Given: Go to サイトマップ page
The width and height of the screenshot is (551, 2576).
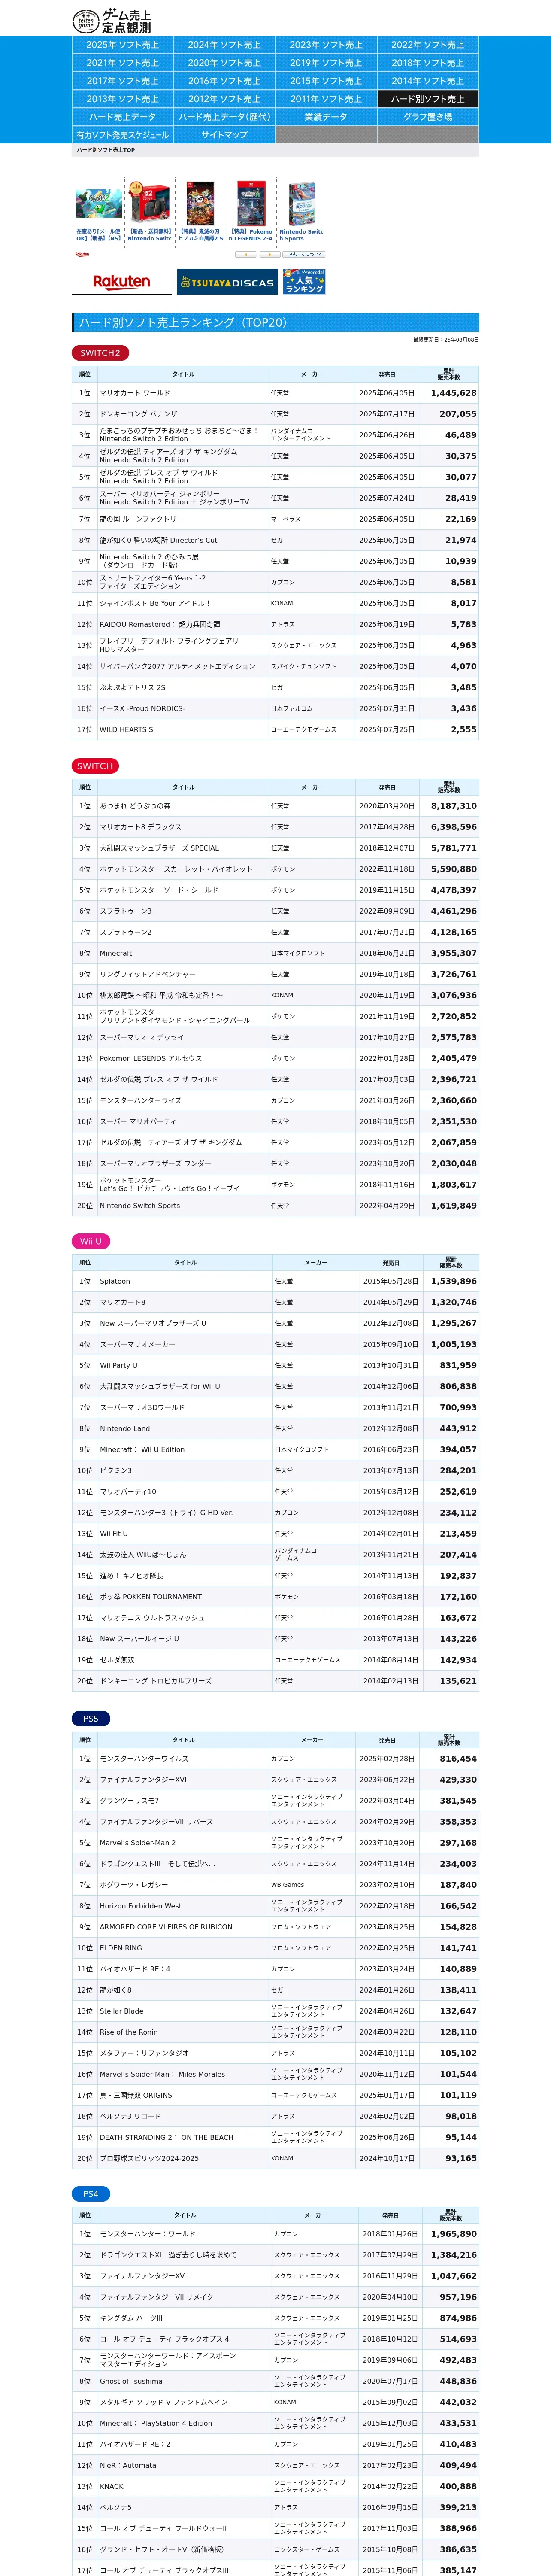Looking at the screenshot, I should pos(224,135).
